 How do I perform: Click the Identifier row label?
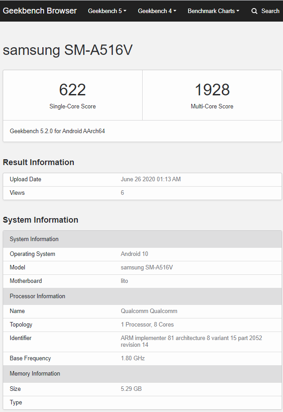21,338
